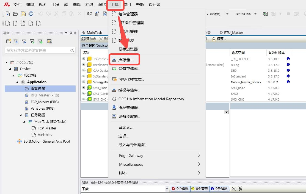Select 授权管理器... menu entry
This screenshot has width=306, height=194.
[157, 108]
